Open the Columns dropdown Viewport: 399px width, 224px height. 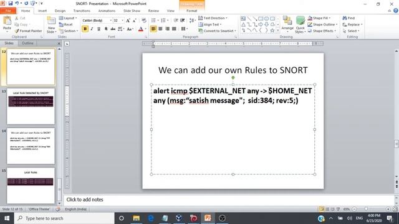pos(185,29)
